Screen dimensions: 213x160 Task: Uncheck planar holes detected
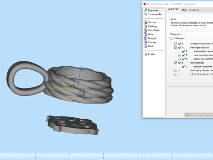click(x=179, y=59)
